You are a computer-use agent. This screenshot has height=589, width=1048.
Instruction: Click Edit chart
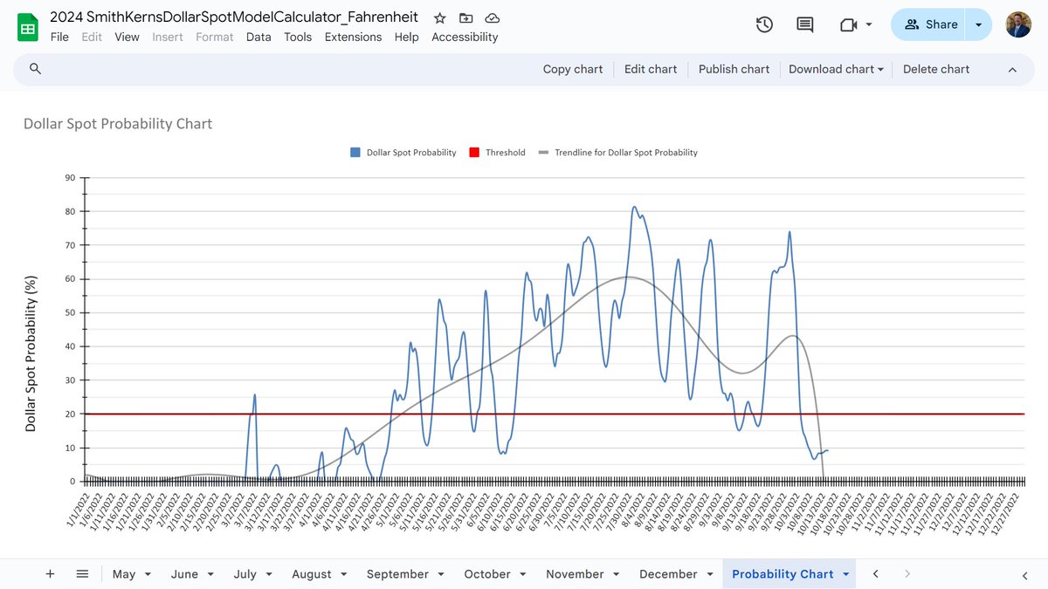pos(650,69)
